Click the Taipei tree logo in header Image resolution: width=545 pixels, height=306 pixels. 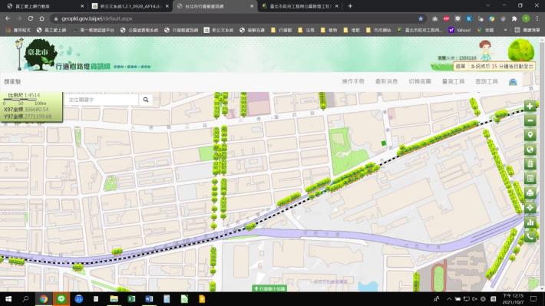coord(41,54)
